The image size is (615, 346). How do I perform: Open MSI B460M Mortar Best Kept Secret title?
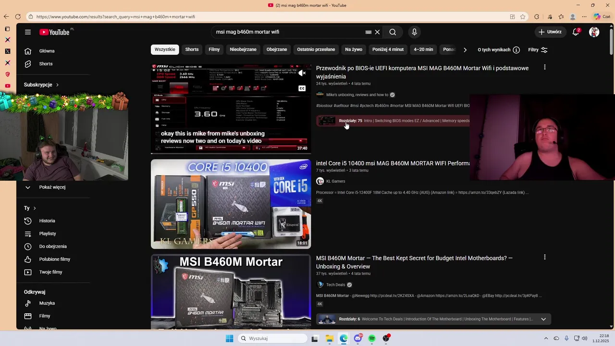[x=414, y=262]
